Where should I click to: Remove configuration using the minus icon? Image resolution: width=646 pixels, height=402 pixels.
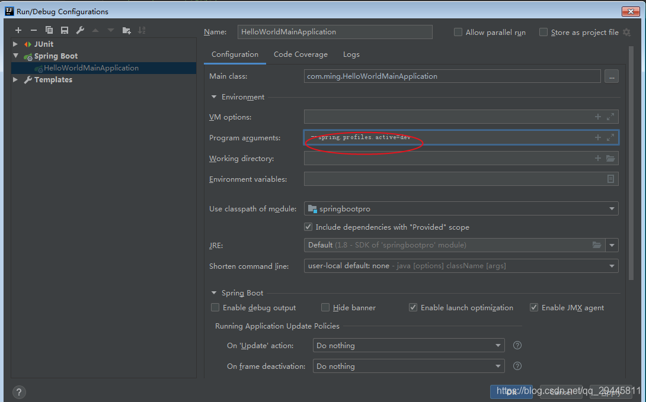34,30
